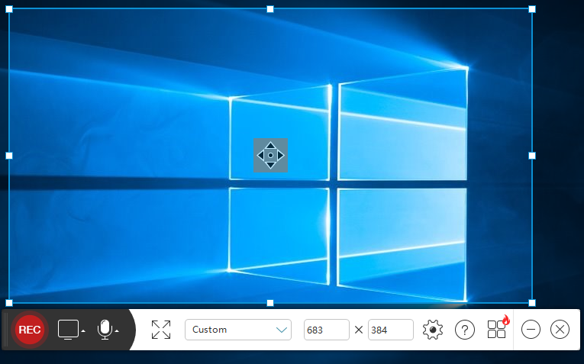The height and width of the screenshot is (364, 584).
Task: Click the top-left corner resize handle
Action: click(x=9, y=9)
